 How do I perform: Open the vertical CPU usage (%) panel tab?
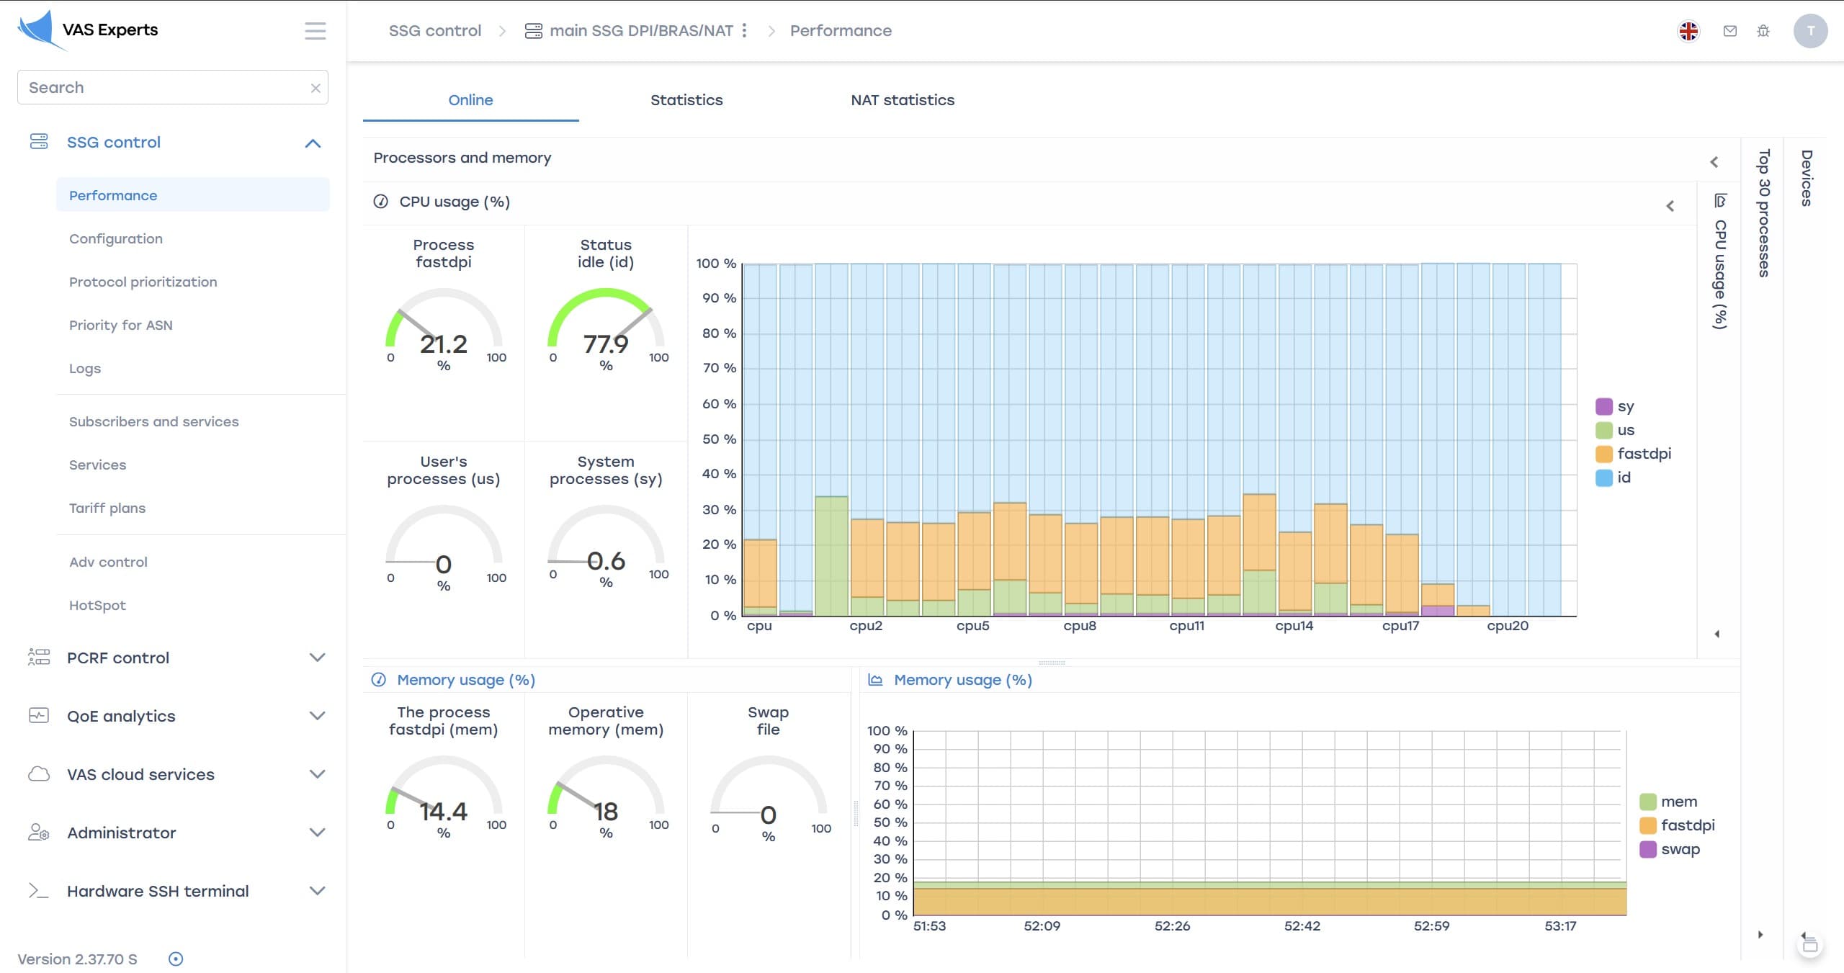(1720, 262)
